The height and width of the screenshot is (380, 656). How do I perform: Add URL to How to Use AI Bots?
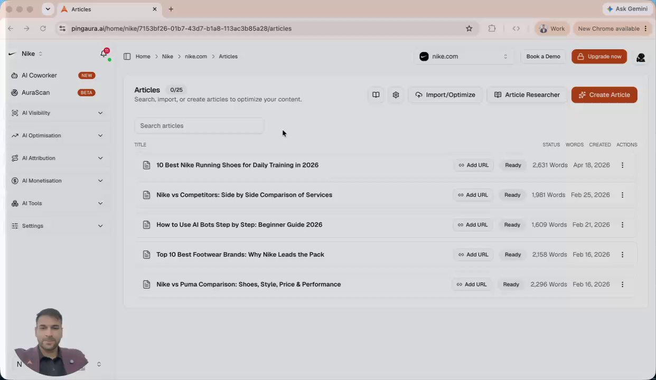click(x=472, y=225)
